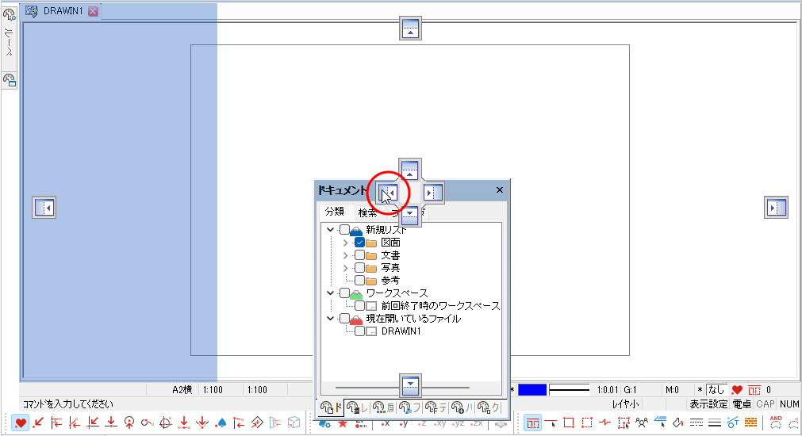Check the DRAWIN1 checkbox in tree
This screenshot has height=436, width=802.
click(359, 331)
